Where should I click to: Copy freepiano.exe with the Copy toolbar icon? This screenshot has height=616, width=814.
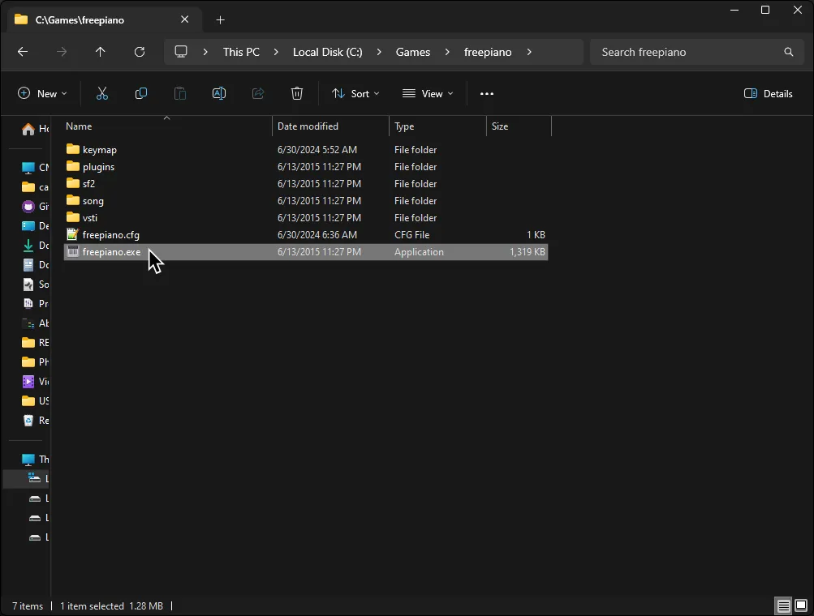tap(141, 93)
